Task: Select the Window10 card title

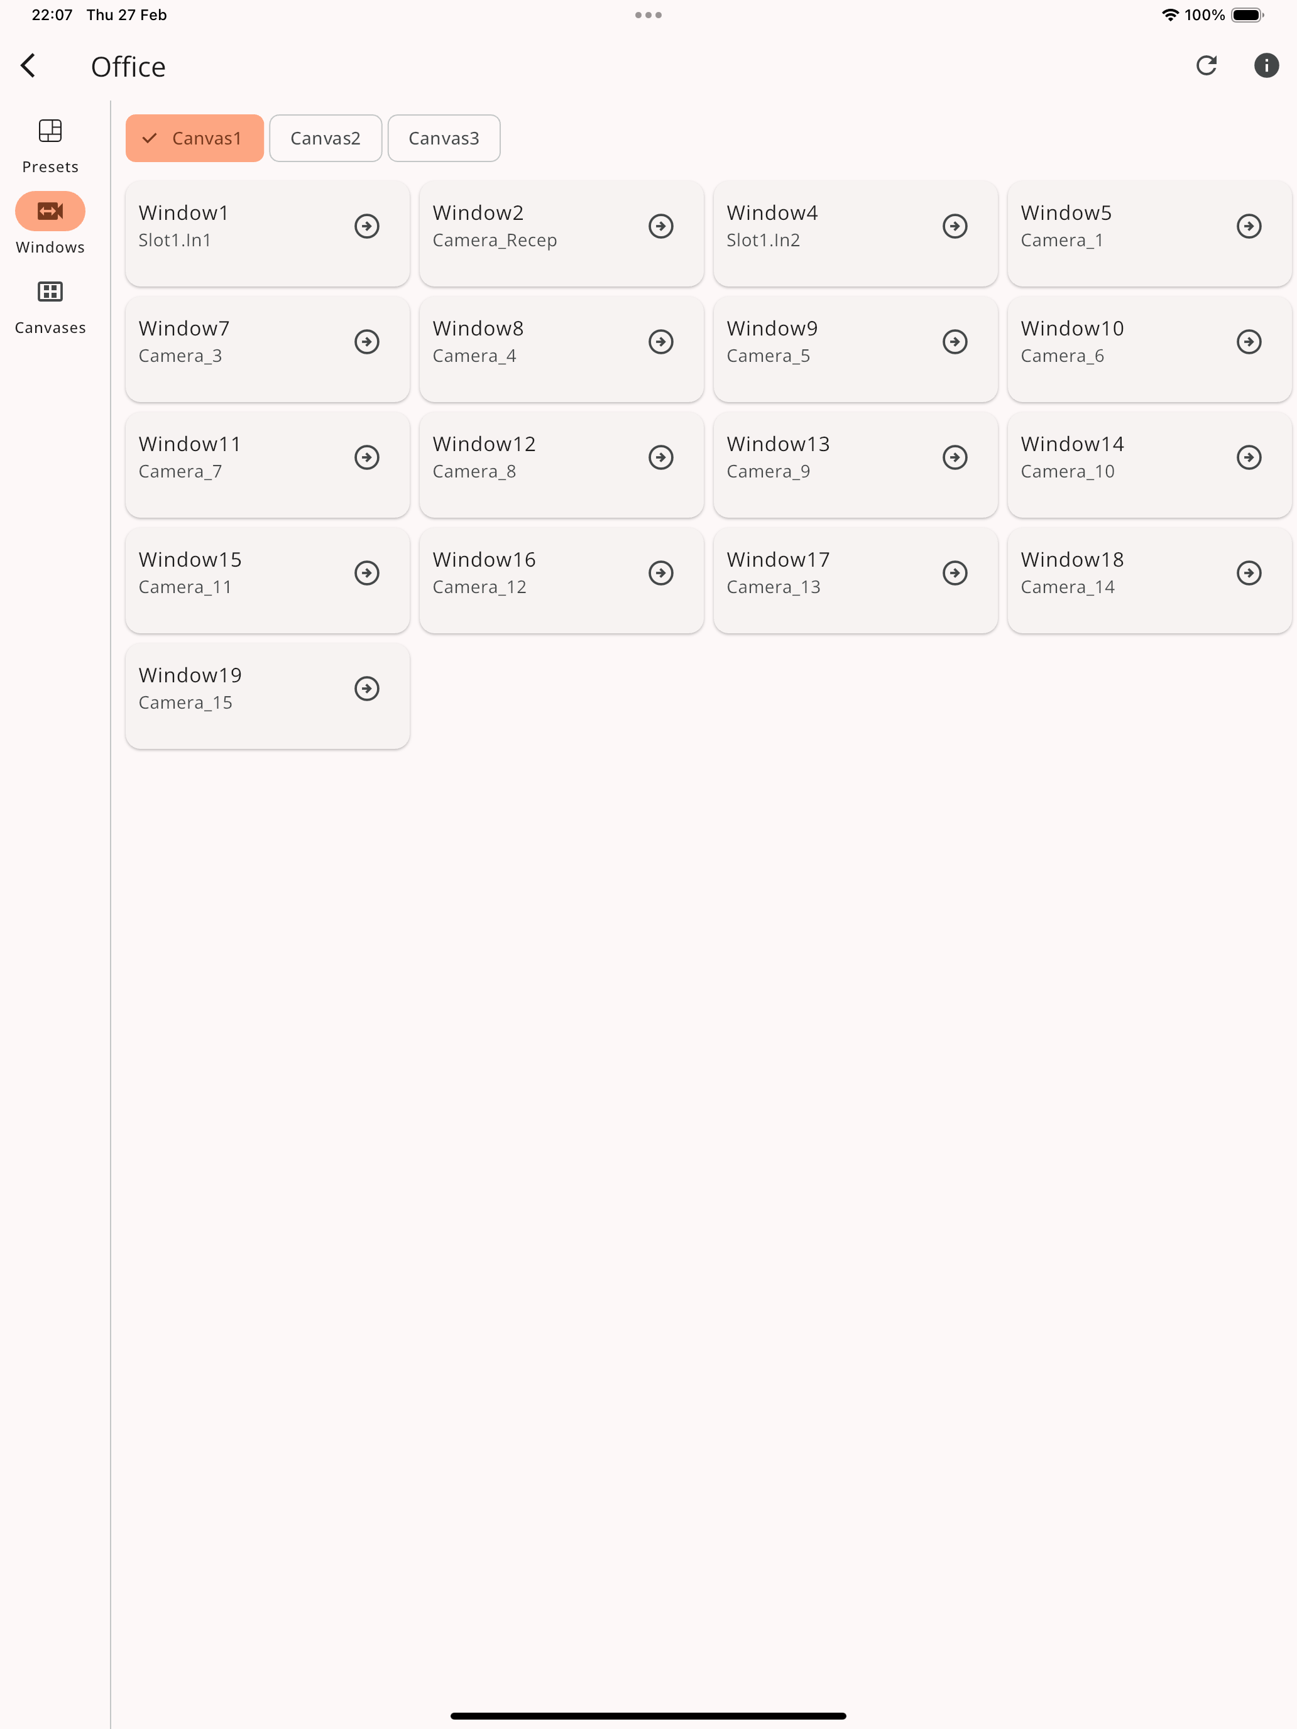Action: click(1072, 329)
